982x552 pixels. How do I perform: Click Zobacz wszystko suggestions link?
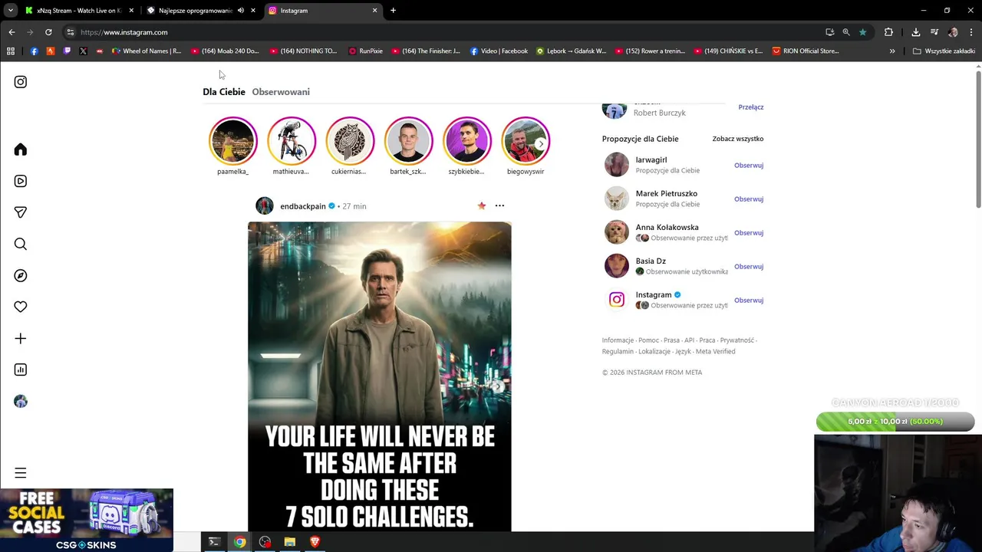click(x=737, y=139)
